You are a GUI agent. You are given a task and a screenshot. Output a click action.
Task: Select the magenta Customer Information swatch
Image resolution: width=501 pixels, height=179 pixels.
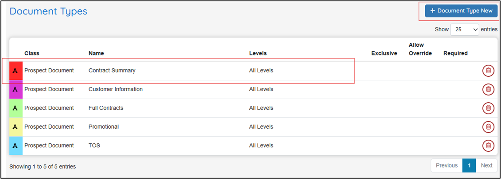(x=16, y=89)
